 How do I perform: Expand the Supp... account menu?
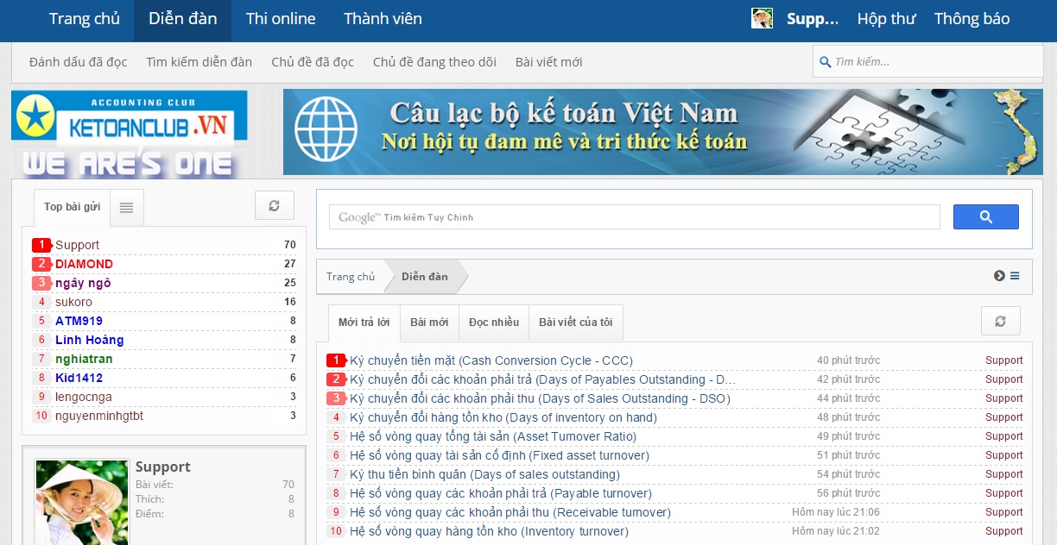tap(812, 19)
